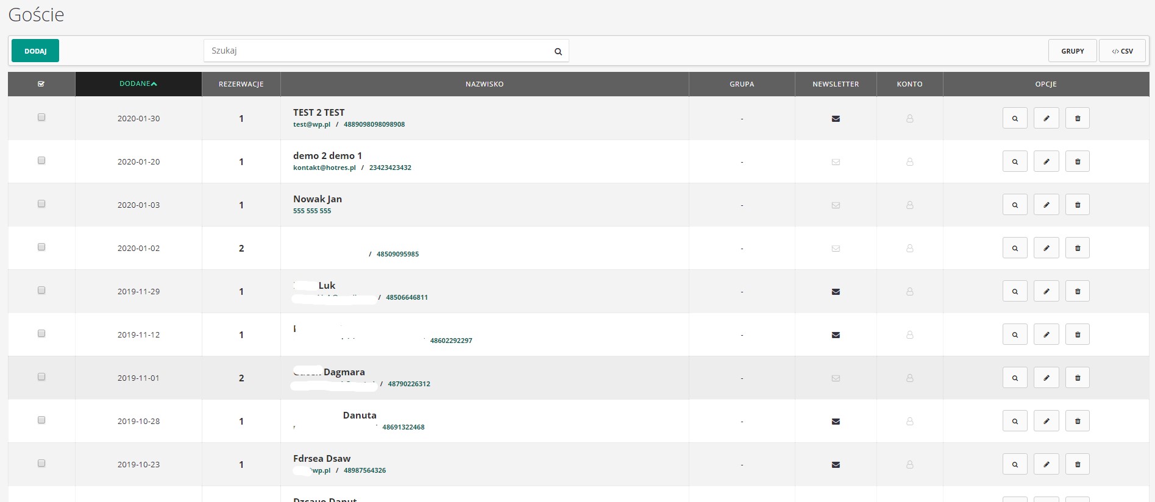Export guest list with CSV button

coord(1122,51)
